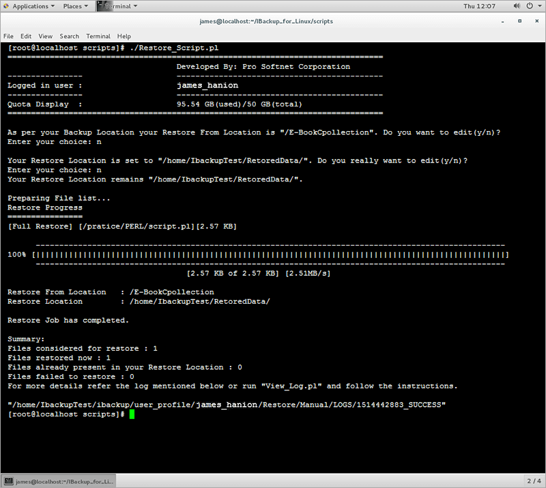The height and width of the screenshot is (488, 546).
Task: Click the ./Restore_Script.pl command text
Action: [x=174, y=48]
